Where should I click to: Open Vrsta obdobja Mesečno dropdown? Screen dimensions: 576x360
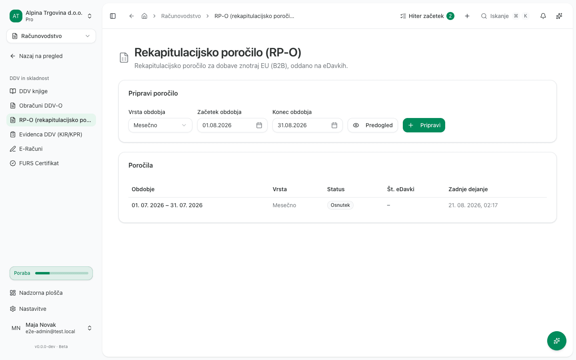pos(160,125)
